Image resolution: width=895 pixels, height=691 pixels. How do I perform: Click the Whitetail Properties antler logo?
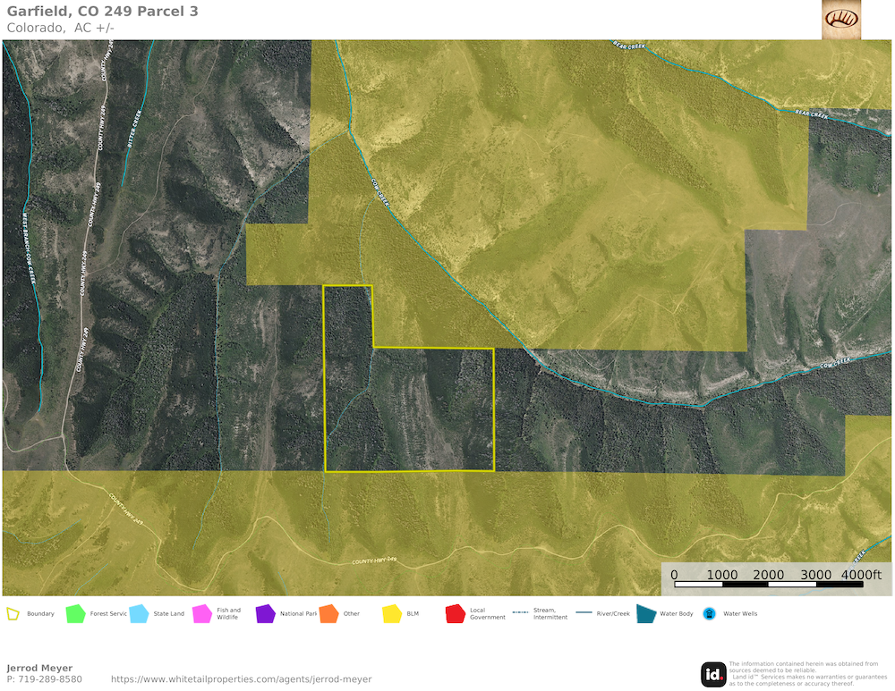coord(840,20)
